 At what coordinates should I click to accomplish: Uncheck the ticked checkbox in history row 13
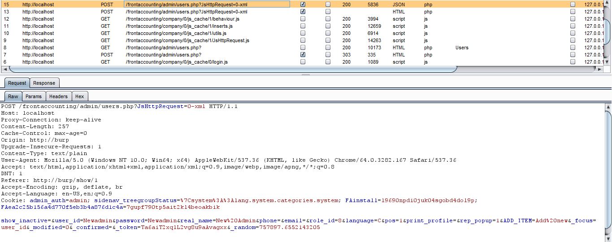pyautogui.click(x=303, y=12)
